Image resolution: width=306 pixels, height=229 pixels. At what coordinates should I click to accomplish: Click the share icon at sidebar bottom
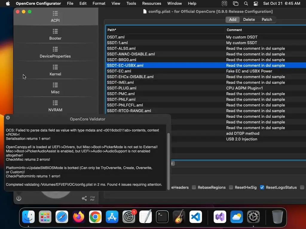click(84, 198)
